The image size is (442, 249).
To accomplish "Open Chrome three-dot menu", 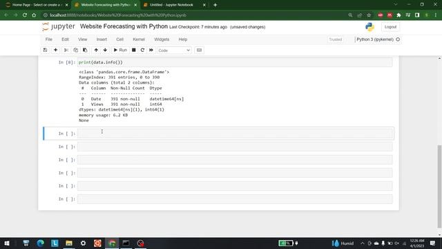I will (436, 15).
